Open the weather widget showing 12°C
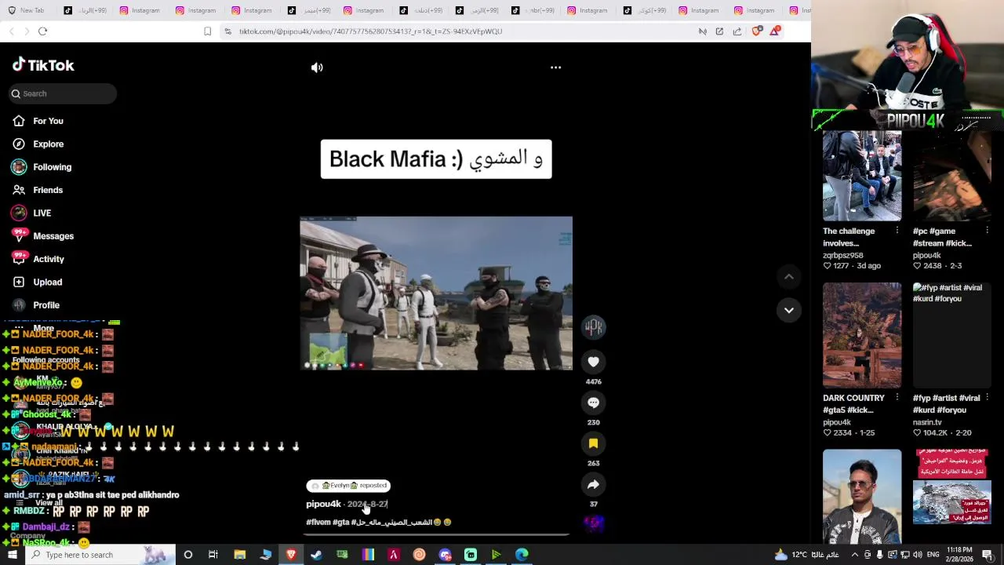 pos(806,555)
